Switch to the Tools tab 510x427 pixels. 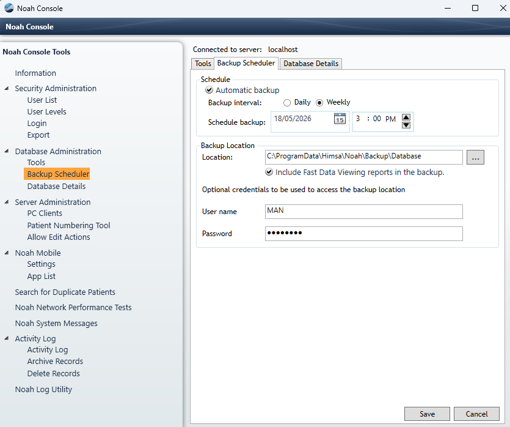pos(203,64)
